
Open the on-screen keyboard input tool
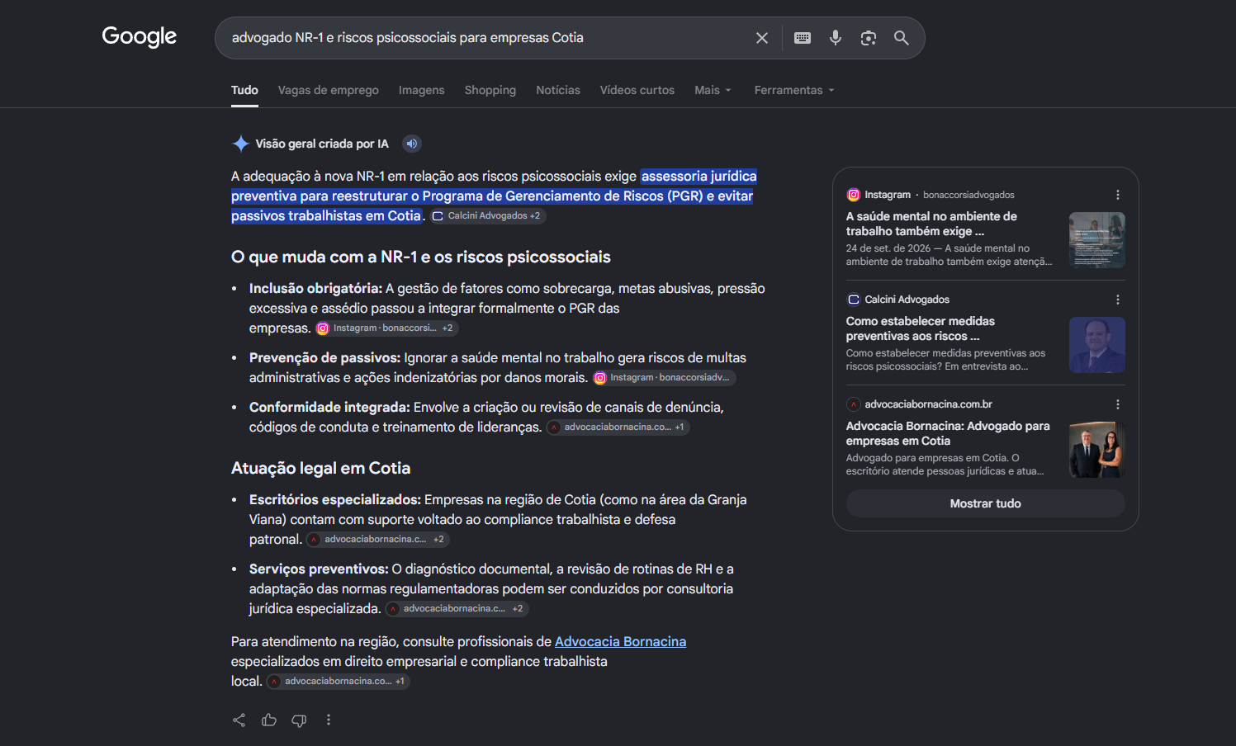(x=803, y=38)
